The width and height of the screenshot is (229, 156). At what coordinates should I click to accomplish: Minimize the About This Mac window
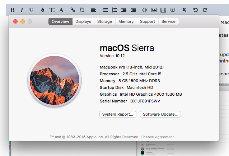(23, 21)
